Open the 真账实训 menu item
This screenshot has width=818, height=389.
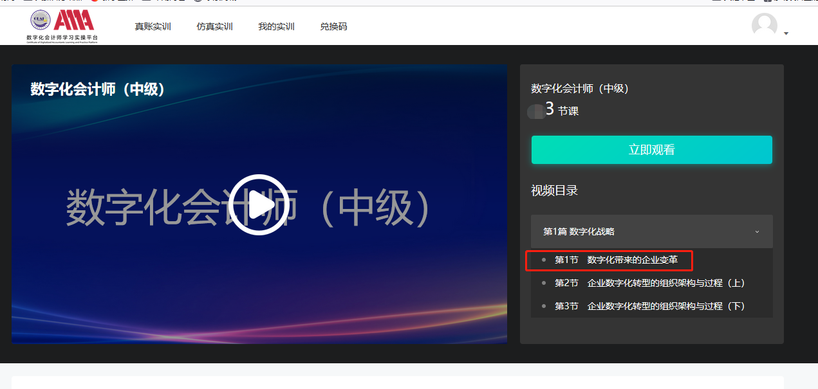point(153,26)
